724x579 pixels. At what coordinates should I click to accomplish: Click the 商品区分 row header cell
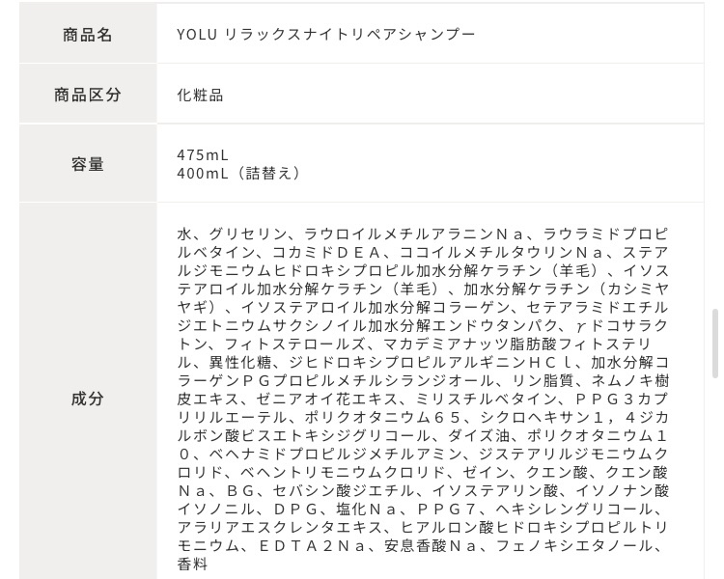pyautogui.click(x=88, y=95)
